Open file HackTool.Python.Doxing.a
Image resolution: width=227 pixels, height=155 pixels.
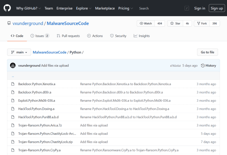pos(36,109)
